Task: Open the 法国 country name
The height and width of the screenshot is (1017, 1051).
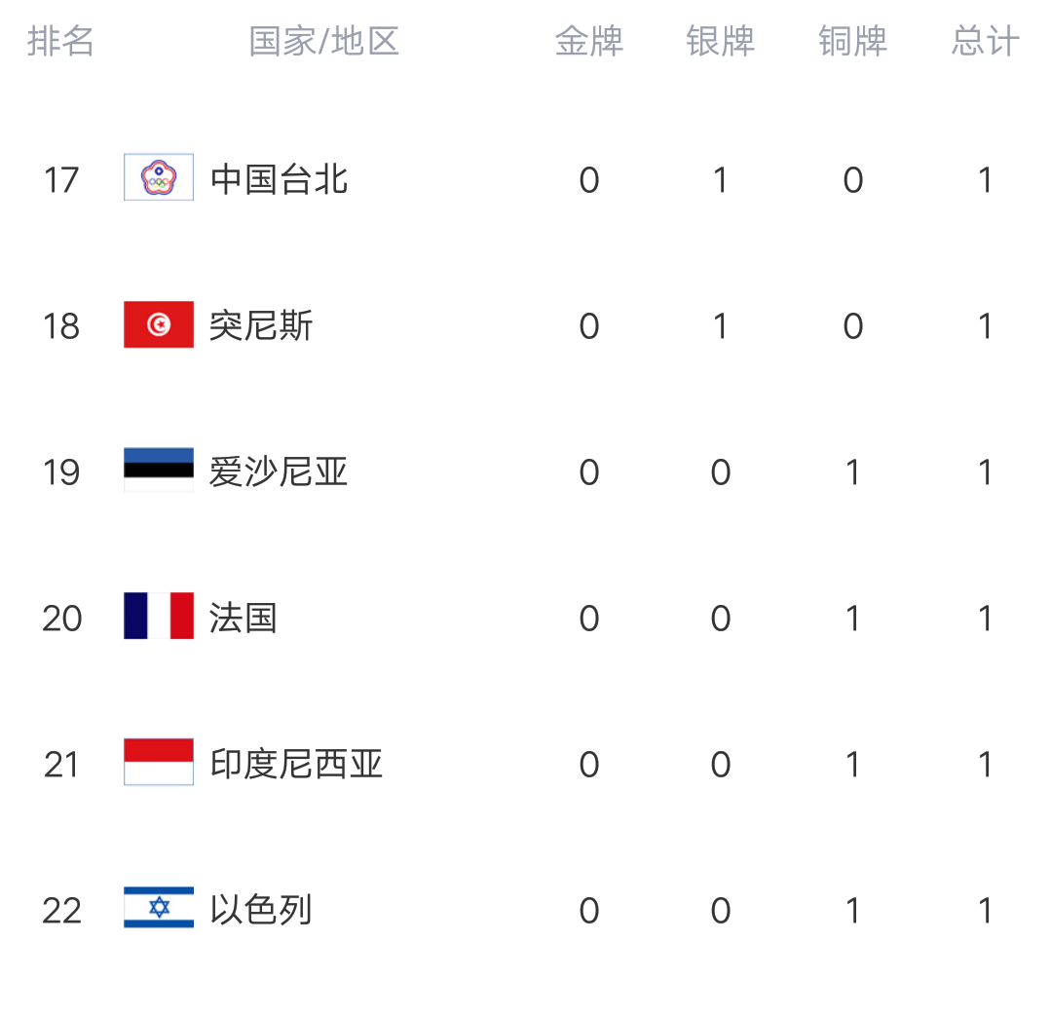Action: pyautogui.click(x=244, y=619)
